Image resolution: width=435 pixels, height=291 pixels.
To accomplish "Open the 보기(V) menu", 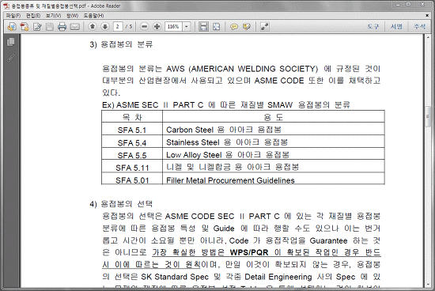I will [53, 16].
